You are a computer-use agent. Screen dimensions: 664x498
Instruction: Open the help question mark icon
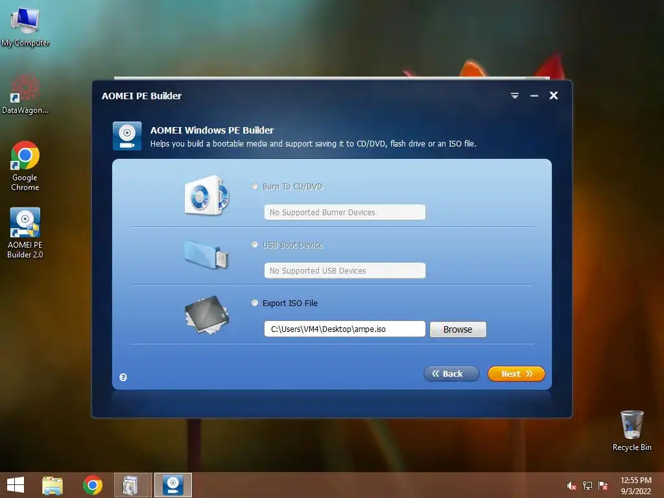tap(123, 377)
